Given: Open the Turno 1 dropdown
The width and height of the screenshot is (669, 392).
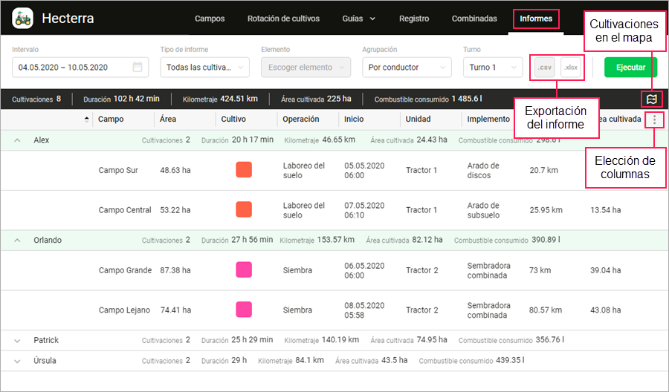Looking at the screenshot, I should [x=493, y=68].
